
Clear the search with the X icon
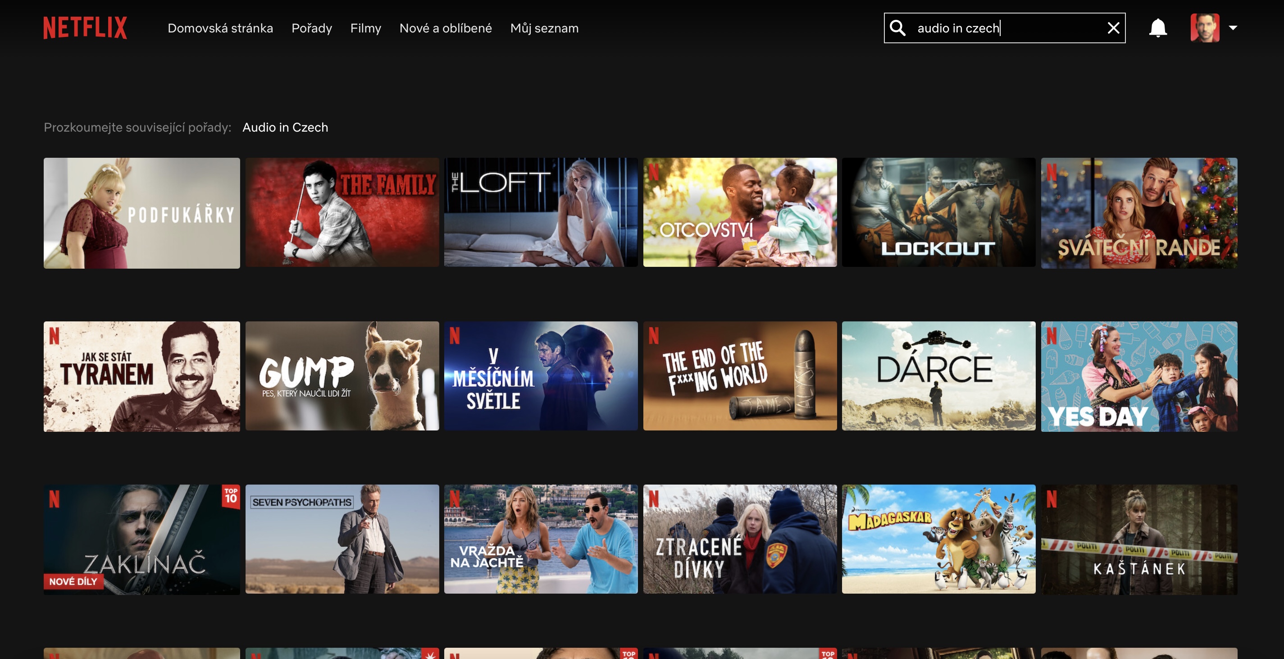point(1113,28)
